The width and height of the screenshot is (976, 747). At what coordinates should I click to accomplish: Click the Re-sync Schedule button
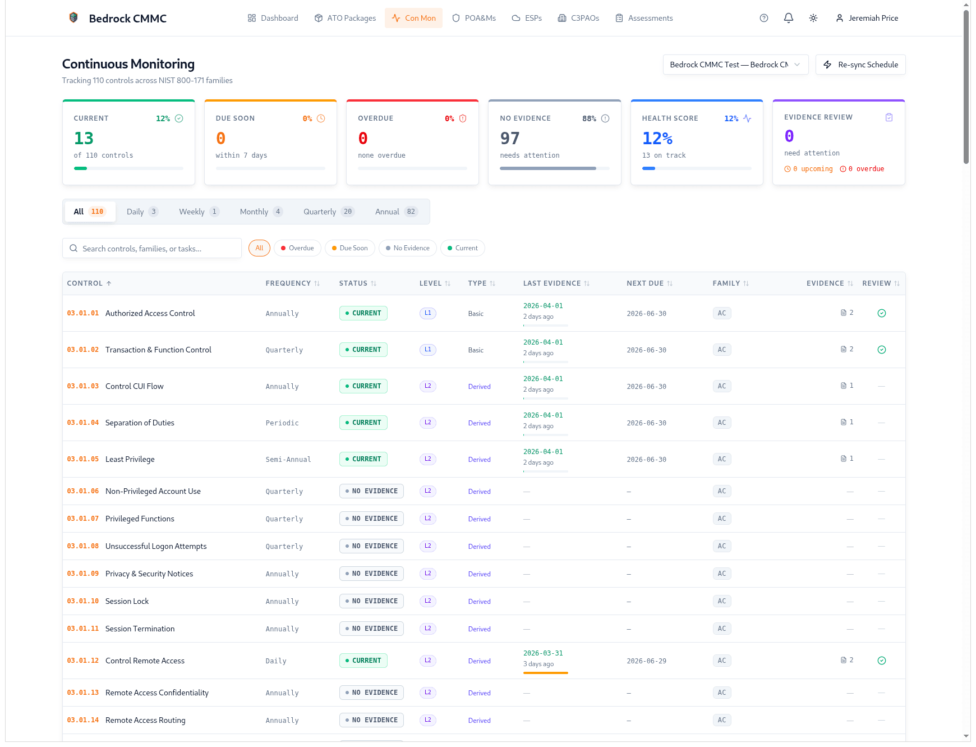[x=860, y=65]
